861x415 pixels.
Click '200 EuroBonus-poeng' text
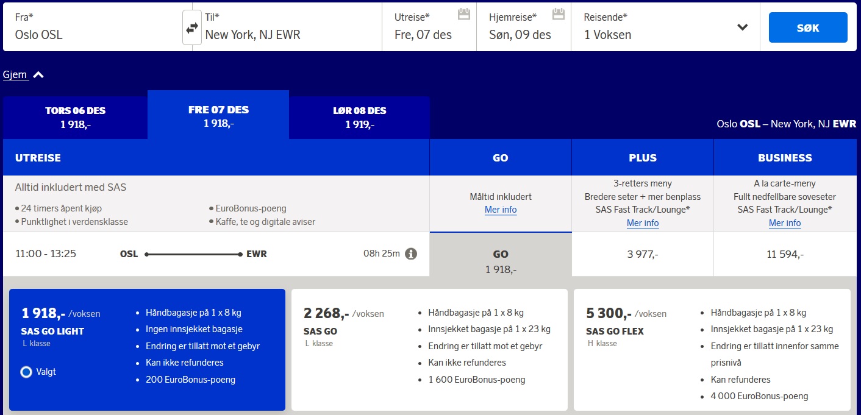click(190, 380)
